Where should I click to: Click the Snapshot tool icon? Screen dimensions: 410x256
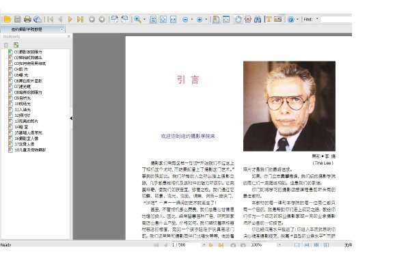[x=248, y=19]
